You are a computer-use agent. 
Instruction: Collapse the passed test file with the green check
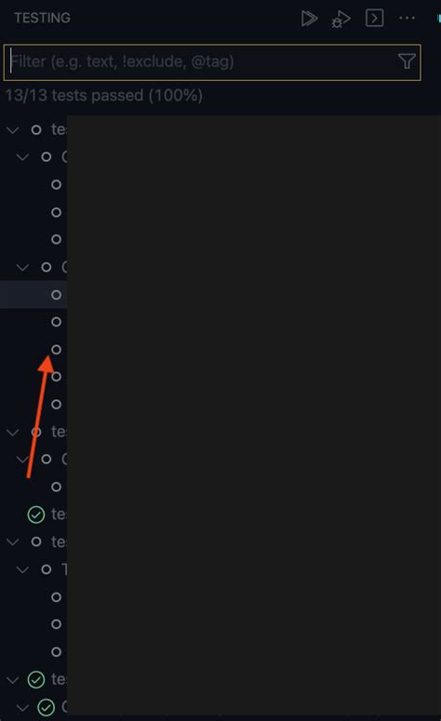click(x=13, y=680)
